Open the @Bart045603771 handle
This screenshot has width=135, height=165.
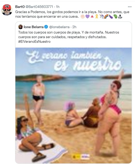click(39, 7)
